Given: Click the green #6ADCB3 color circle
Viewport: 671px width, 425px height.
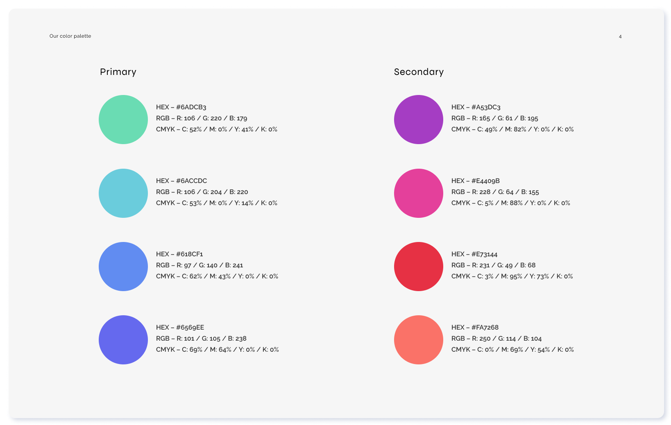Looking at the screenshot, I should [123, 120].
